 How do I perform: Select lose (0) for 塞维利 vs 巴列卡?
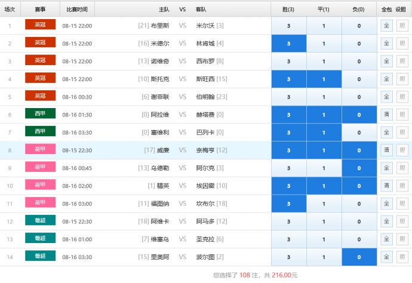pyautogui.click(x=359, y=133)
